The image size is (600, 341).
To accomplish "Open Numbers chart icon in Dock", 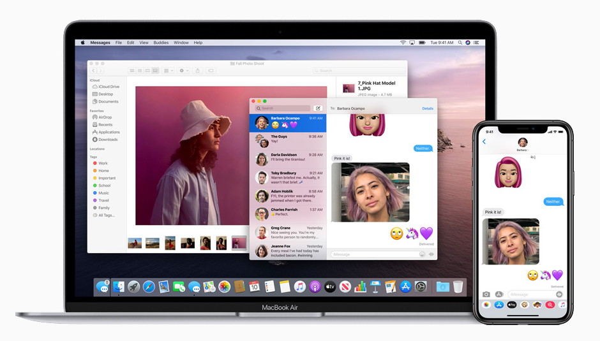I will (x=360, y=286).
